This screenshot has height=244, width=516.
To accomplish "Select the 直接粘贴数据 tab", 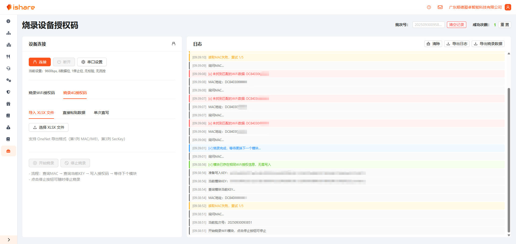I will tap(74, 113).
